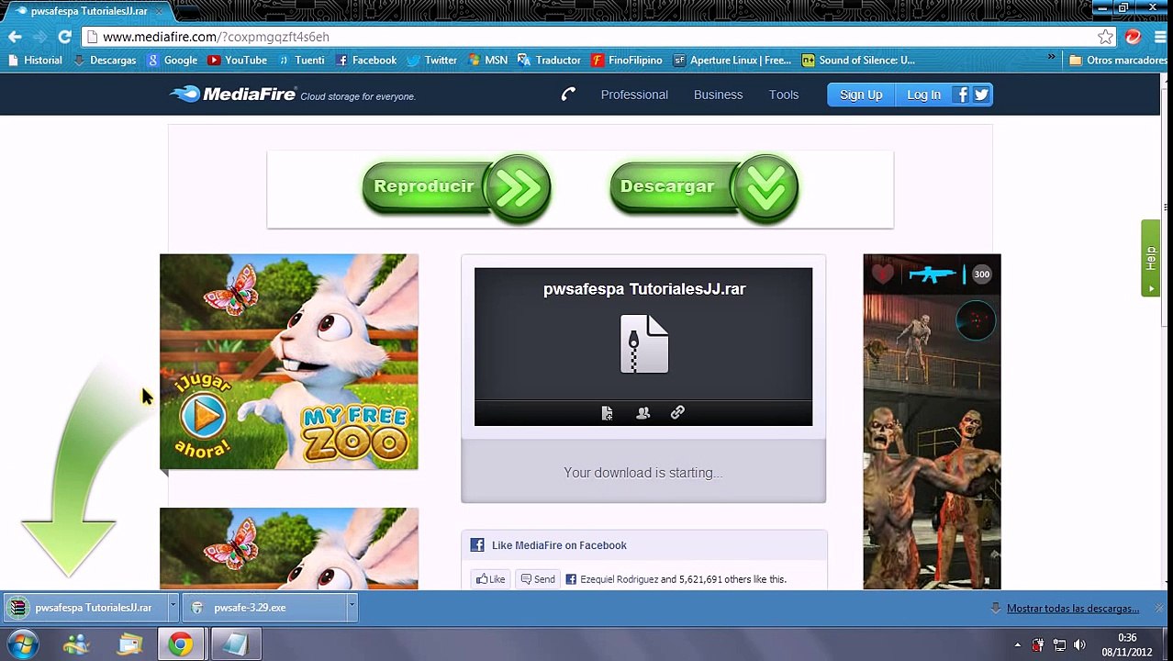Open the MSN bookmark

(x=487, y=60)
